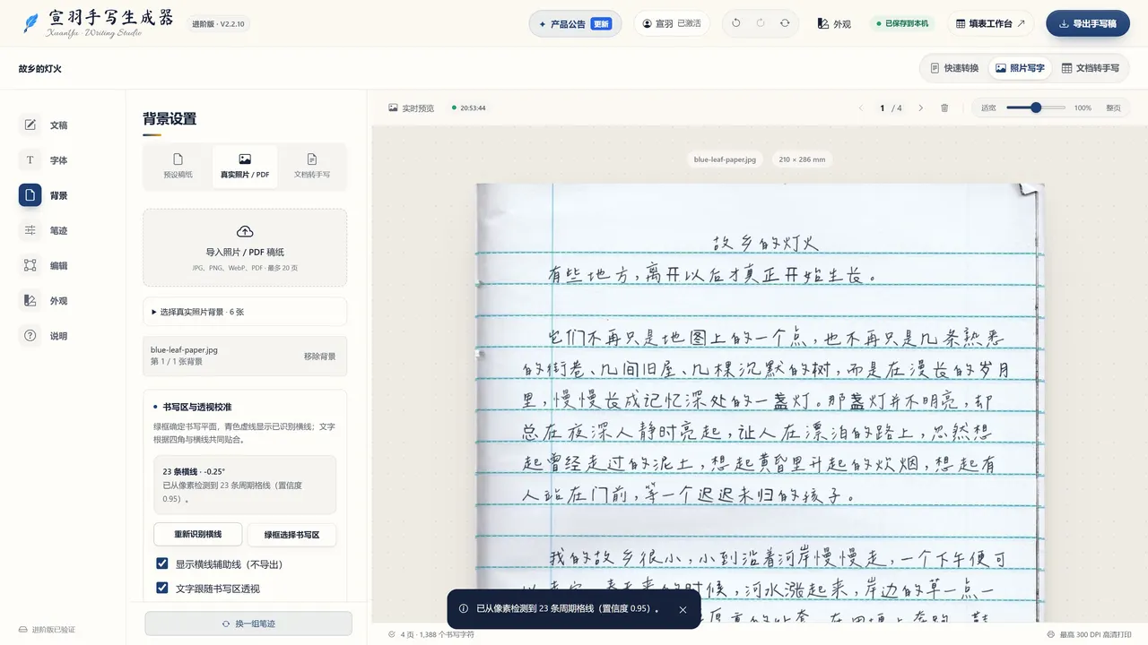Open the 外观 appearance sidebar item
The height and width of the screenshot is (645, 1148).
pos(45,301)
